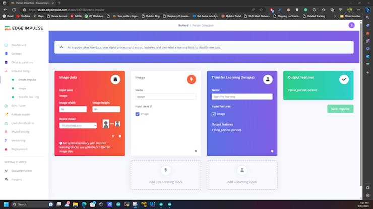Go to Retrain model
The height and width of the screenshot is (209, 373).
pyautogui.click(x=21, y=115)
